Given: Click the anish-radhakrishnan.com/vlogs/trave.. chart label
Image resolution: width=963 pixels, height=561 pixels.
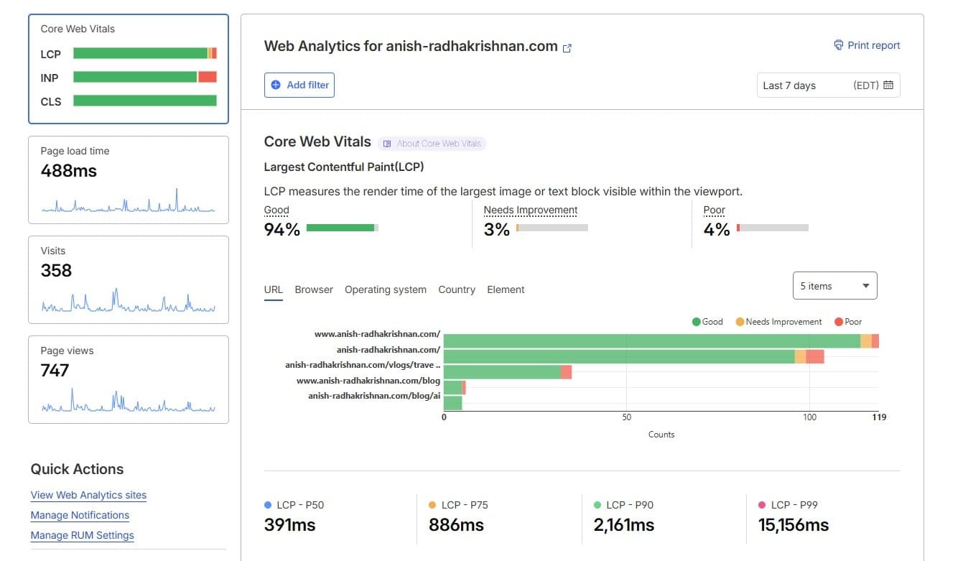Looking at the screenshot, I should pos(363,365).
